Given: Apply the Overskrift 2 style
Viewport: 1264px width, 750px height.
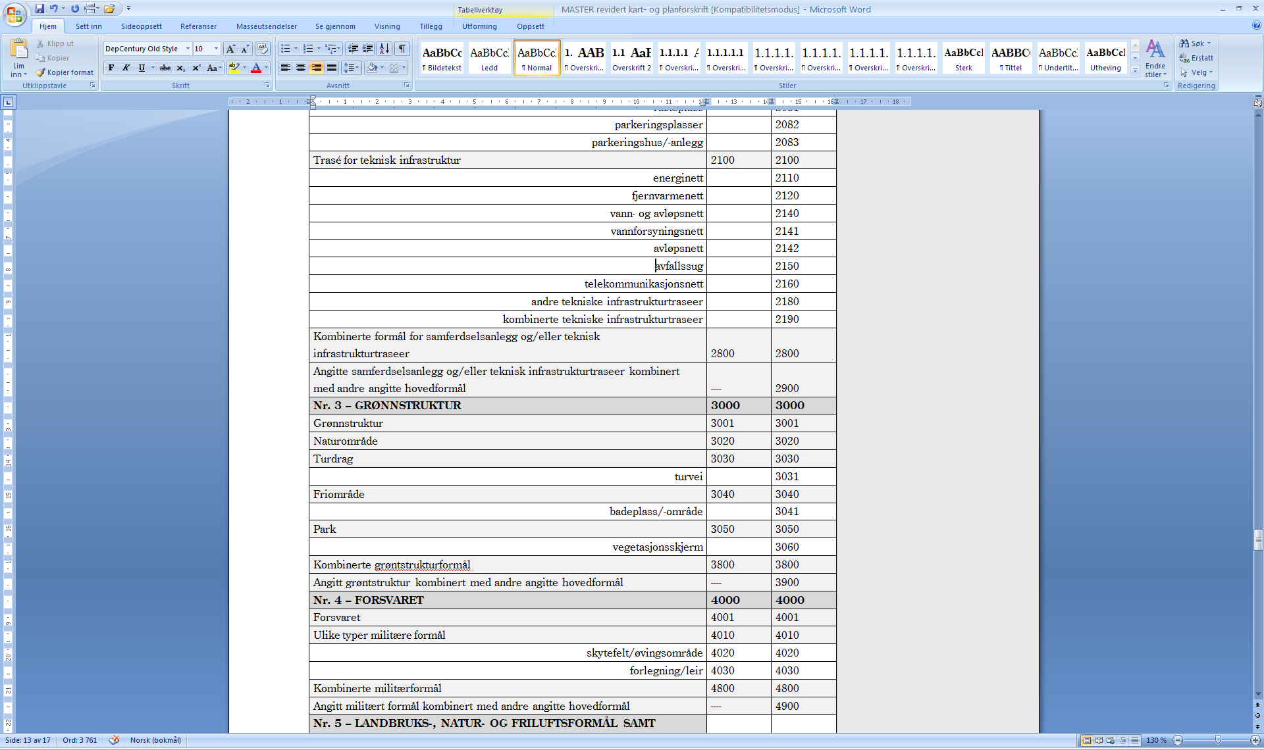Looking at the screenshot, I should point(631,58).
